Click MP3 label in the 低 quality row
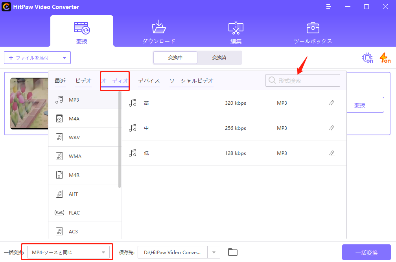 [x=282, y=153]
